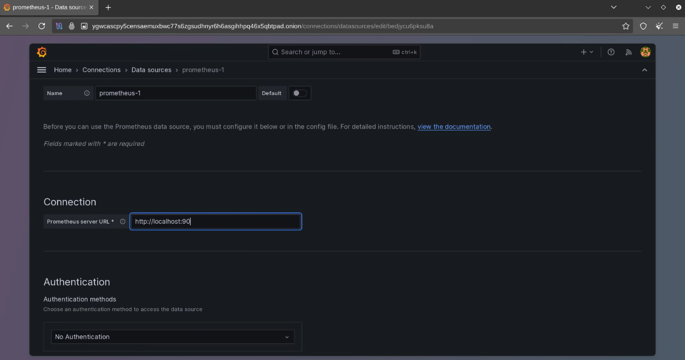685x360 pixels.
Task: Click the Tor circuit icon in address bar
Action: point(59,26)
